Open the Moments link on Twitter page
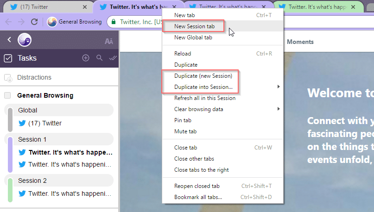Image resolution: width=374 pixels, height=212 pixels. point(300,42)
